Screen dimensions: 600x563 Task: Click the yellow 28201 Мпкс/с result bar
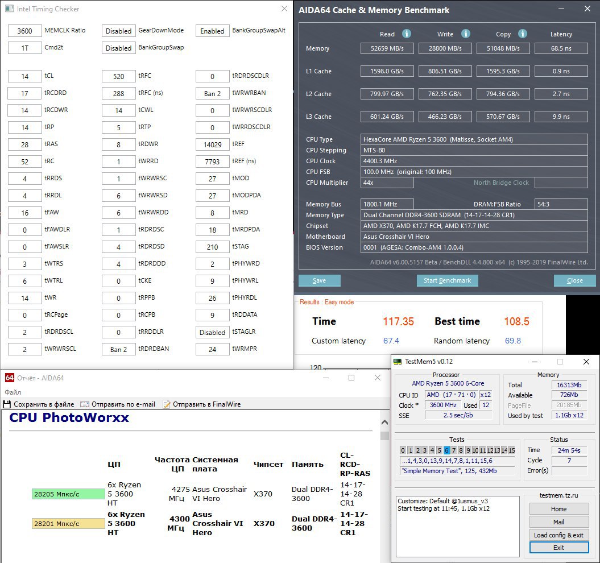pyautogui.click(x=68, y=524)
